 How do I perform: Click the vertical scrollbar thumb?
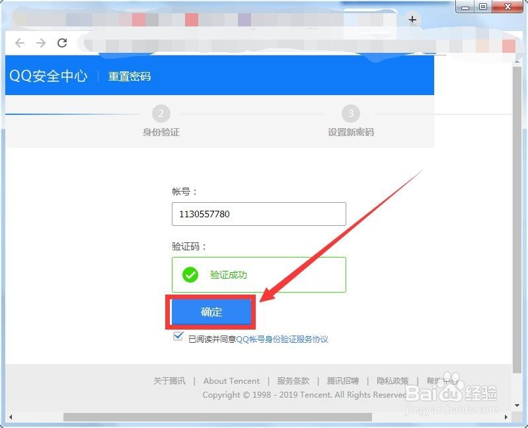[x=517, y=219]
